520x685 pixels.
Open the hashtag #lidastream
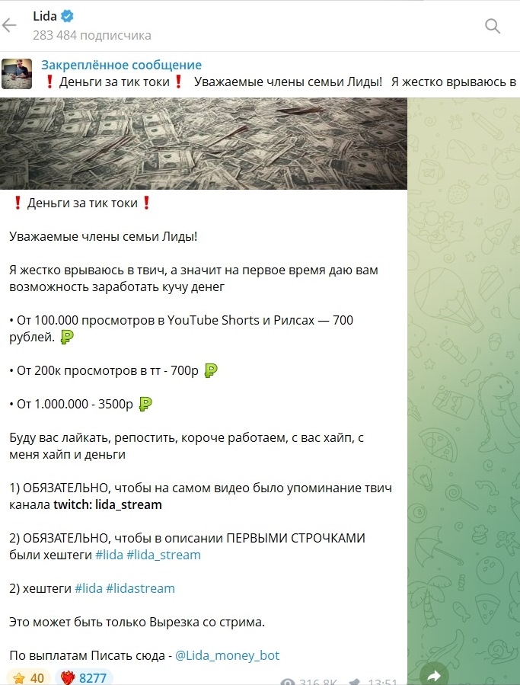click(x=140, y=588)
